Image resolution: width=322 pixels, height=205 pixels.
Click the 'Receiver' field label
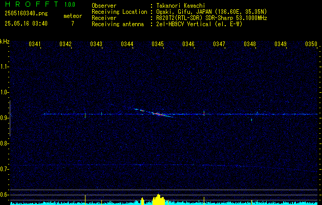[x=104, y=18]
